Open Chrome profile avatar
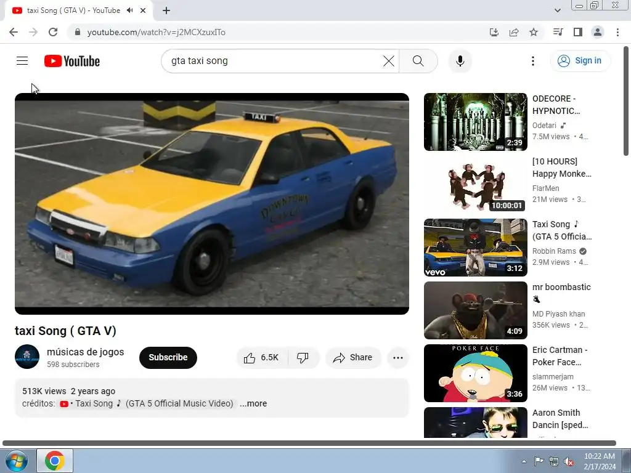Screen dimensions: 631x473 tap(598, 32)
